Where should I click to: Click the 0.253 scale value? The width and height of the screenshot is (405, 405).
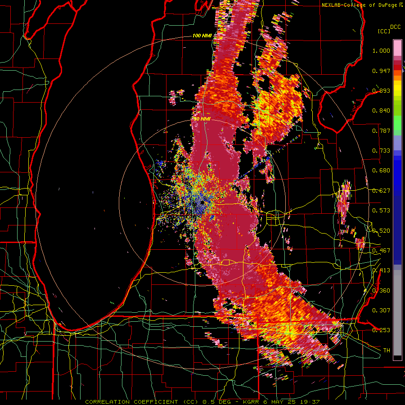coord(381,330)
